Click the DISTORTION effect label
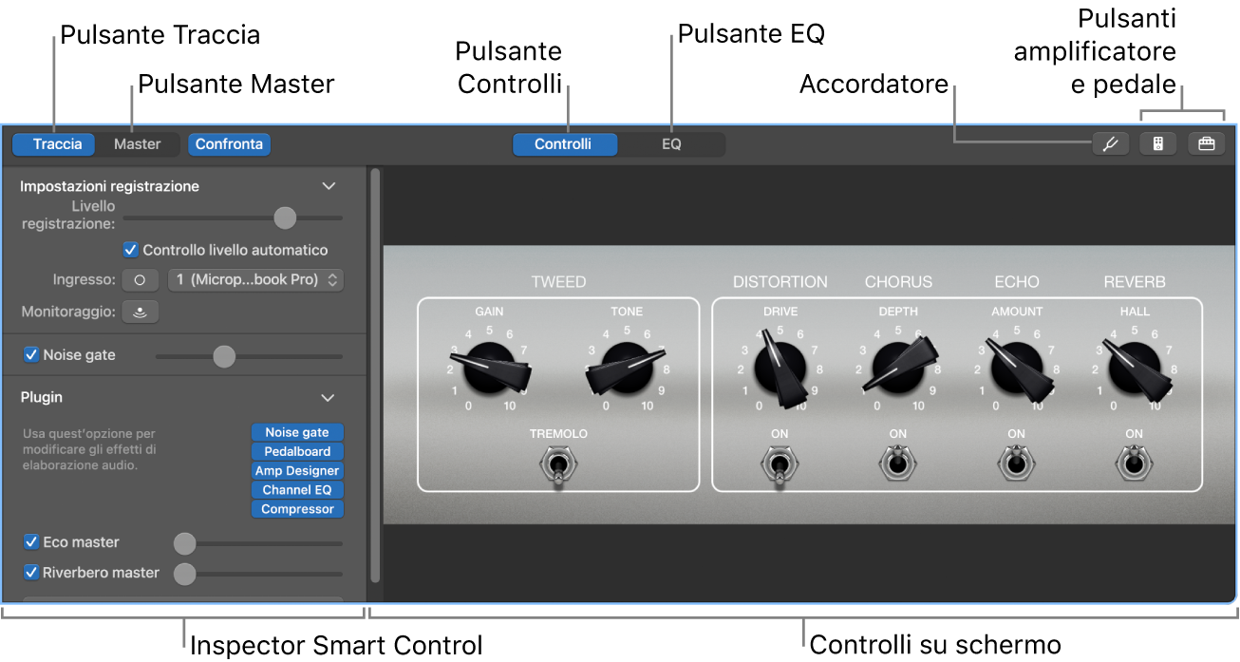 click(780, 282)
